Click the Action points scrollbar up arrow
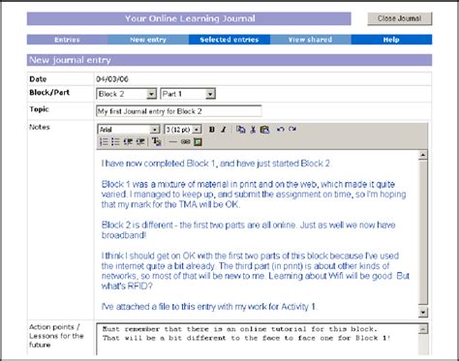 pyautogui.click(x=423, y=329)
